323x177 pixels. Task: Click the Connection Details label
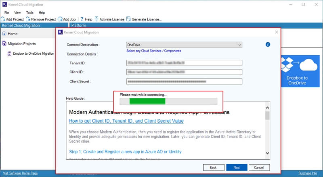82,54
